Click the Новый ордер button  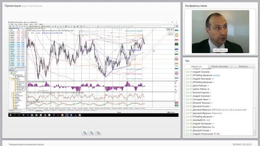point(34,26)
